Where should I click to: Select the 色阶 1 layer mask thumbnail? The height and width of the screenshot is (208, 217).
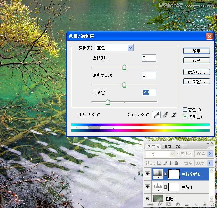point(174,187)
